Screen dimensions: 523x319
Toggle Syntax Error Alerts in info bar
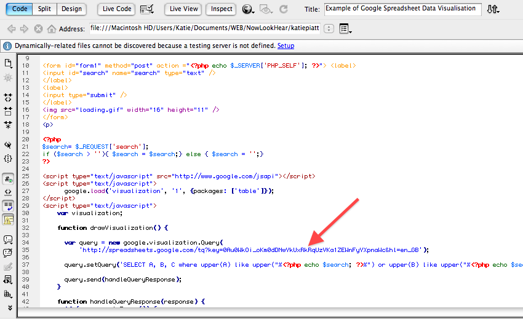(8, 219)
